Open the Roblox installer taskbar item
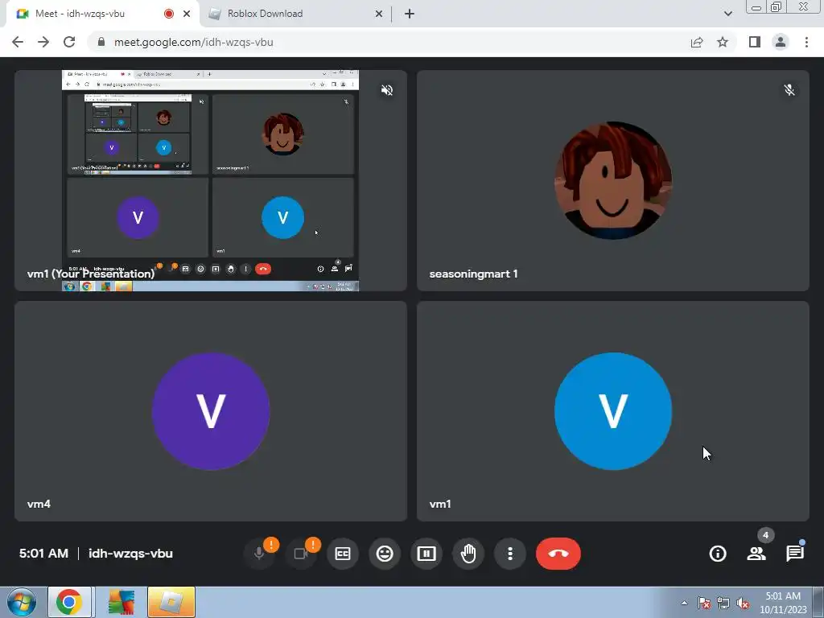The height and width of the screenshot is (618, 824). point(171,602)
